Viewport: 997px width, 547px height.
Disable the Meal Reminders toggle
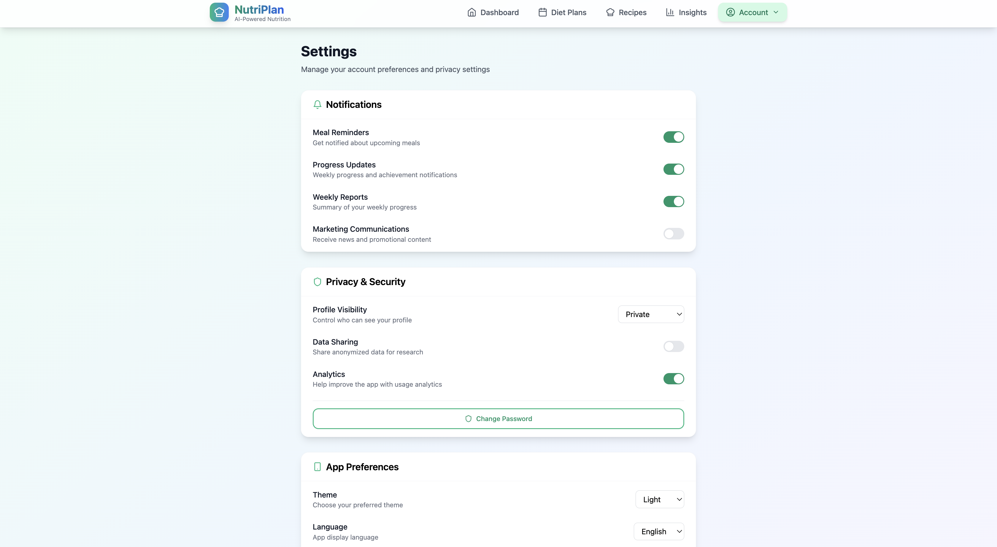[x=674, y=137]
